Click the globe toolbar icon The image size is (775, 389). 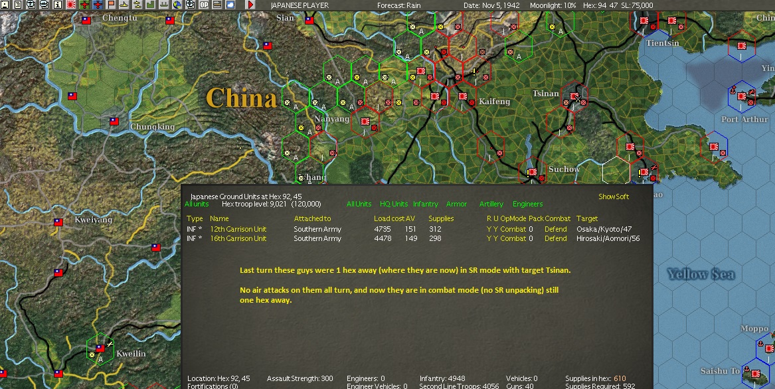point(177,5)
